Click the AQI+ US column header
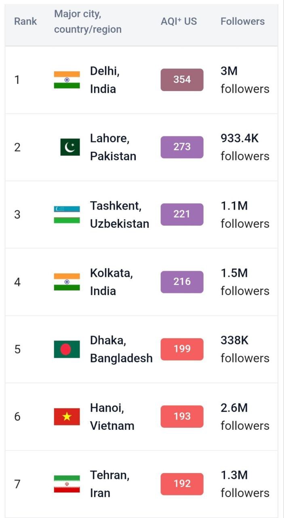284x518 pixels. (x=179, y=21)
